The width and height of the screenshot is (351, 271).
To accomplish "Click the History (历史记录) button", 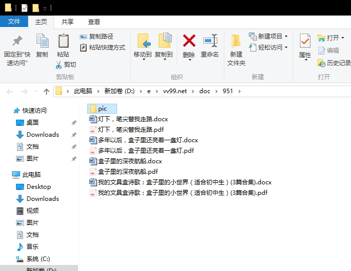I will [334, 63].
